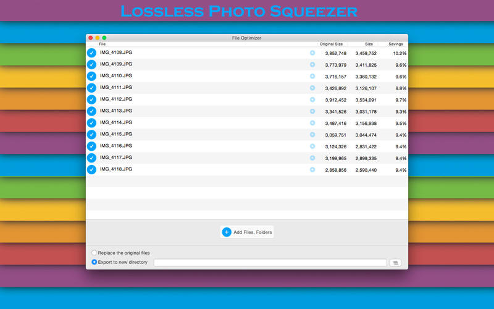
Task: Click the small reveal circle icon for IMG_4112.JPG
Action: (x=312, y=99)
